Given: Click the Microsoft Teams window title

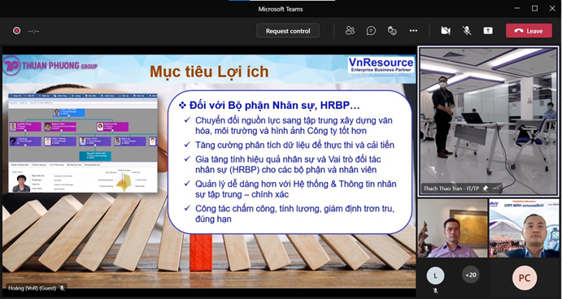Looking at the screenshot, I should (x=281, y=9).
